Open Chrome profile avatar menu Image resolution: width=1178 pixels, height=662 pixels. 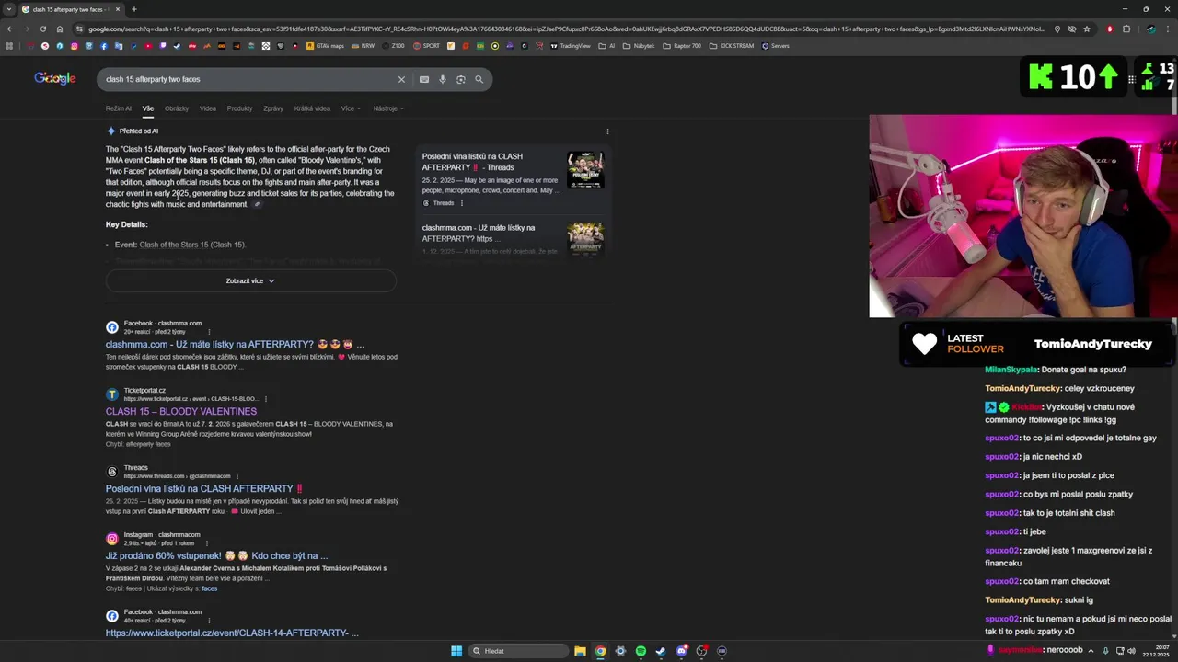pyautogui.click(x=1151, y=29)
